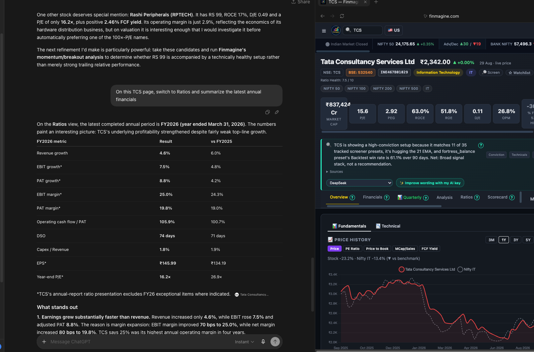This screenshot has width=534, height=352.
Task: Click the Conviction tag button
Action: tap(497, 155)
